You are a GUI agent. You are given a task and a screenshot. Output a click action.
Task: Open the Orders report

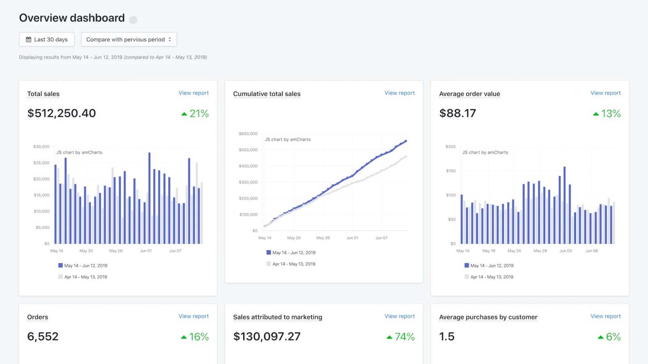pos(194,316)
